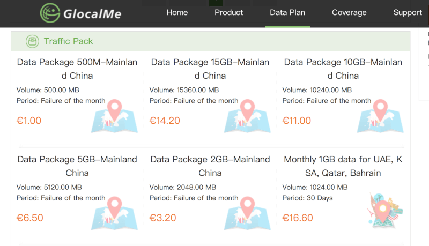Open Data Package 15GB–Mainland China title
Viewport: 429px width, 246px height.
[210, 69]
